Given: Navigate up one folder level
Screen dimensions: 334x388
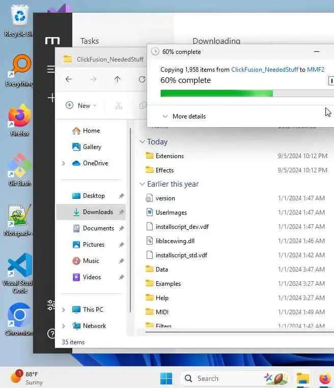Looking at the screenshot, I should (x=117, y=79).
